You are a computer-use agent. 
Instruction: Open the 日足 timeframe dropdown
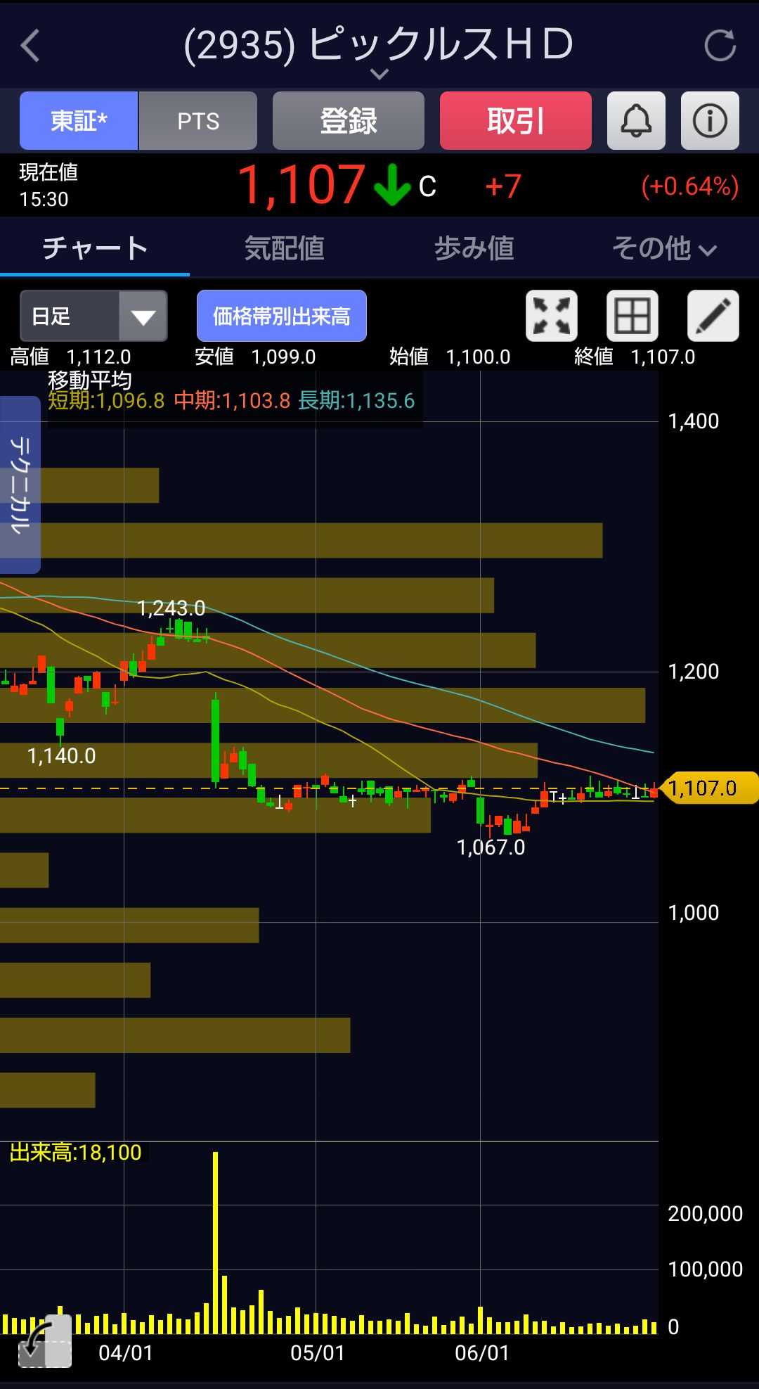pyautogui.click(x=93, y=316)
